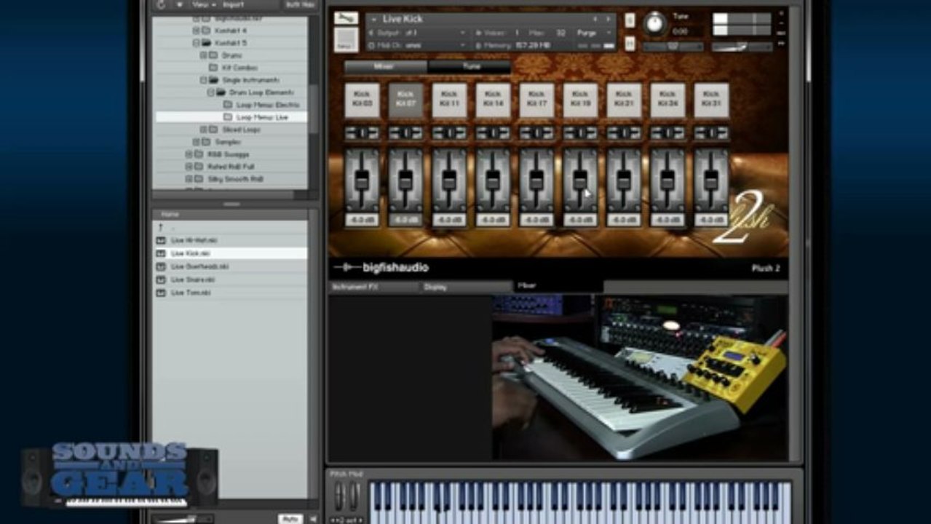Click the dB value field under Kick Kit 31

[x=711, y=220]
